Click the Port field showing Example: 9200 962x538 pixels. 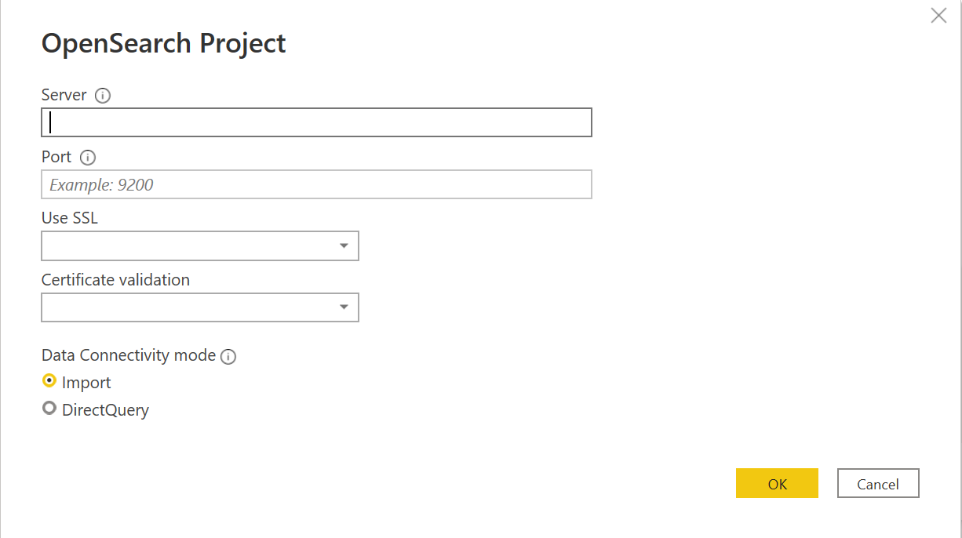(316, 184)
